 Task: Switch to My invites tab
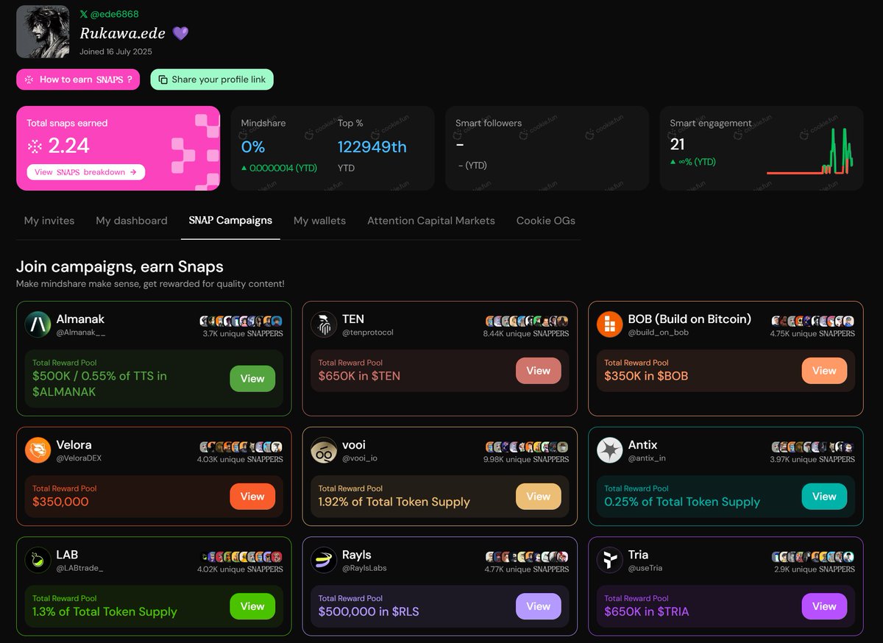click(x=49, y=221)
